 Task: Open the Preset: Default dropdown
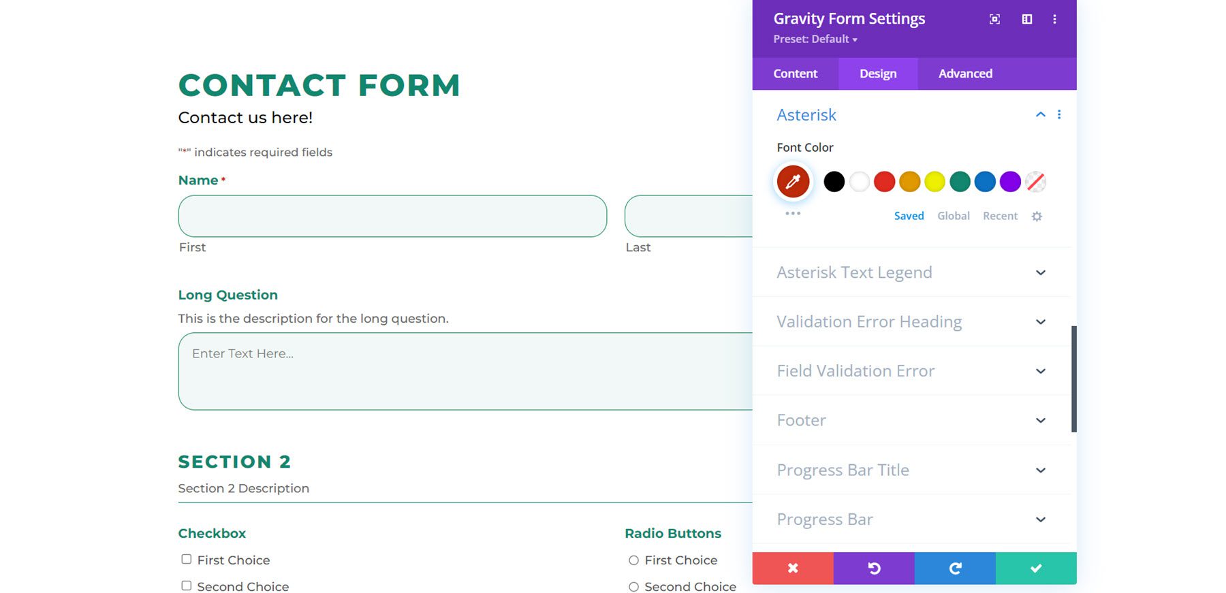tap(815, 39)
